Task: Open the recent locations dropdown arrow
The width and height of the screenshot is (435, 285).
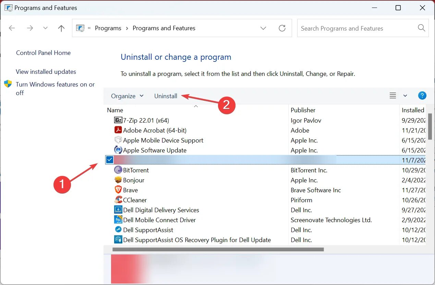Action: tap(45, 28)
